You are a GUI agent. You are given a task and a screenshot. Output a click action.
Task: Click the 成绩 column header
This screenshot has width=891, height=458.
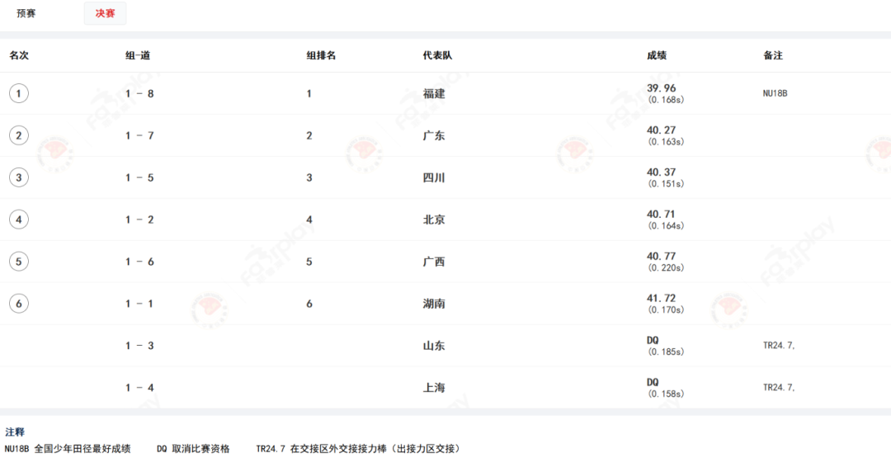tap(657, 55)
